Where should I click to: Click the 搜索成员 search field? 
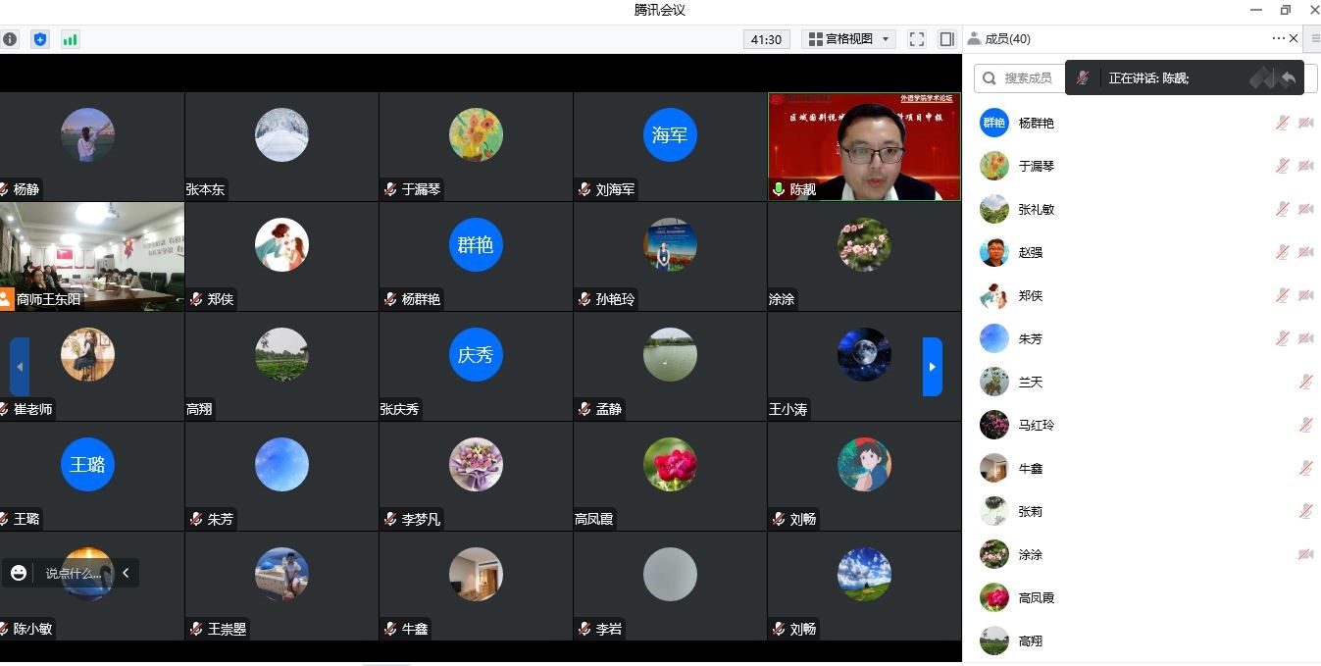[1020, 78]
